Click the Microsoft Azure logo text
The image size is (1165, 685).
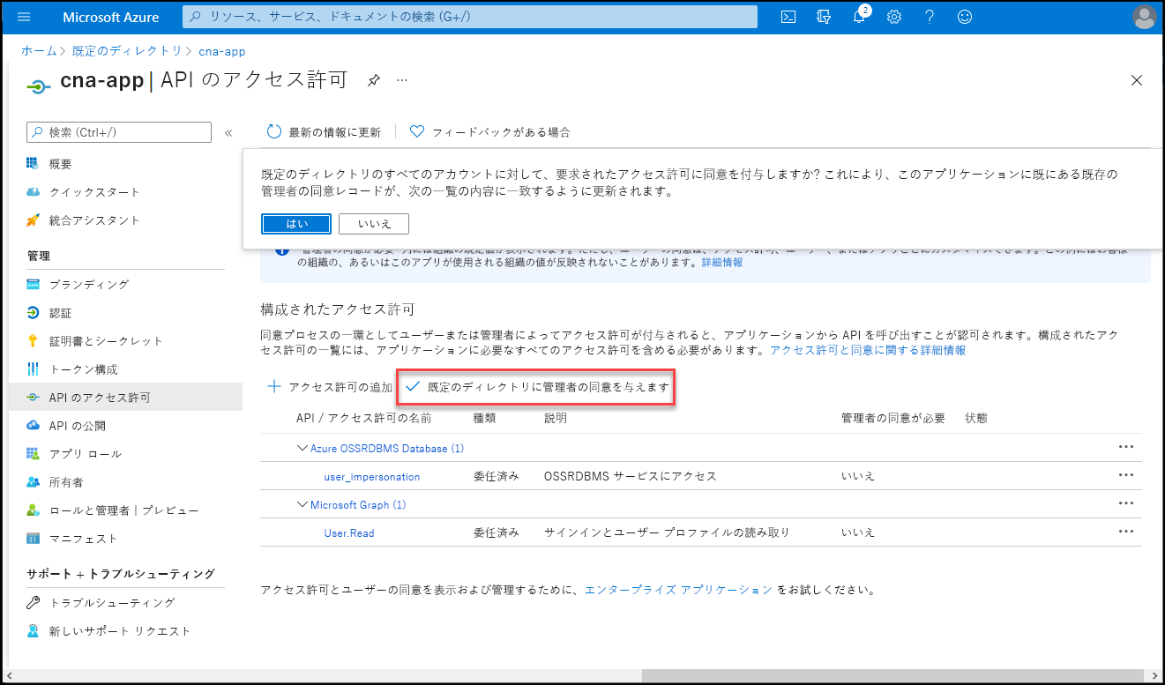pos(110,17)
